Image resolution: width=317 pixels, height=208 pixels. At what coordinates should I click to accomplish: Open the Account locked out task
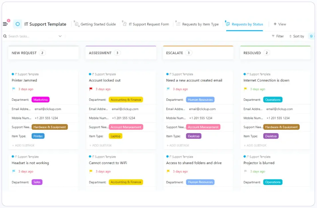(104, 80)
